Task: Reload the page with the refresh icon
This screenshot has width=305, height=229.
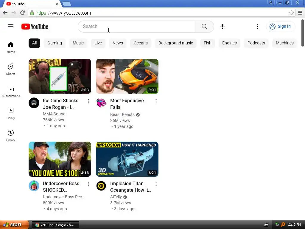Action: tap(22, 13)
